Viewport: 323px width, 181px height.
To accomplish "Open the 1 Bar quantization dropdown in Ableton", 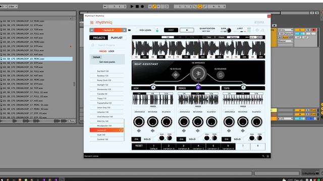I will (13, 7).
